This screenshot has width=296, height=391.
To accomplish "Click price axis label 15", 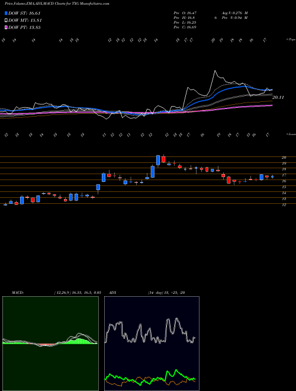I will click(x=284, y=187).
